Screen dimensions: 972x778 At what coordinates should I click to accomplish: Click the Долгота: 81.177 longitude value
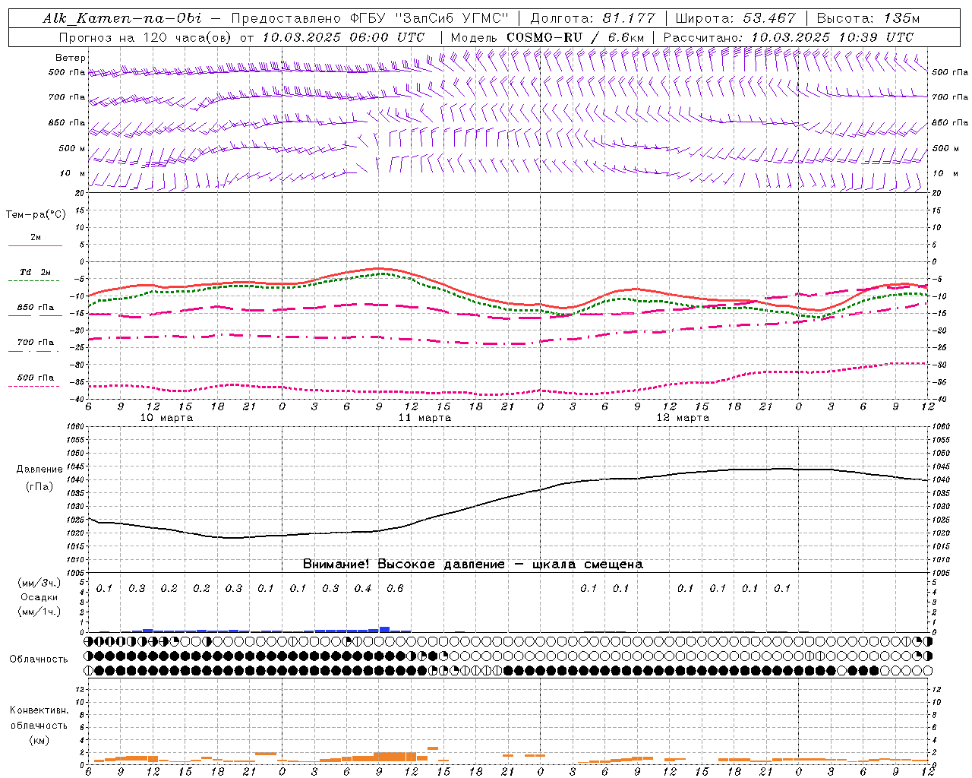592,18
